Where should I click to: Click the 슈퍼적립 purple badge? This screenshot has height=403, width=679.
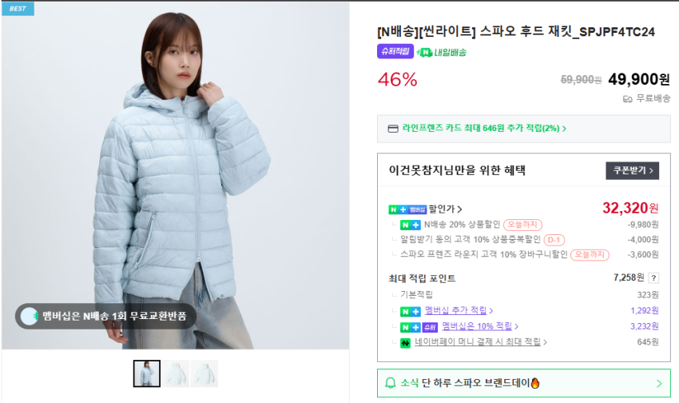(395, 51)
